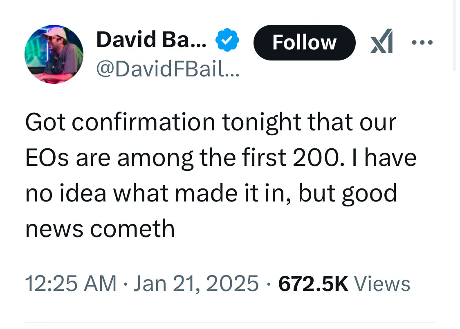
Task: Click the 672.5K view count number
Action: pos(313,284)
